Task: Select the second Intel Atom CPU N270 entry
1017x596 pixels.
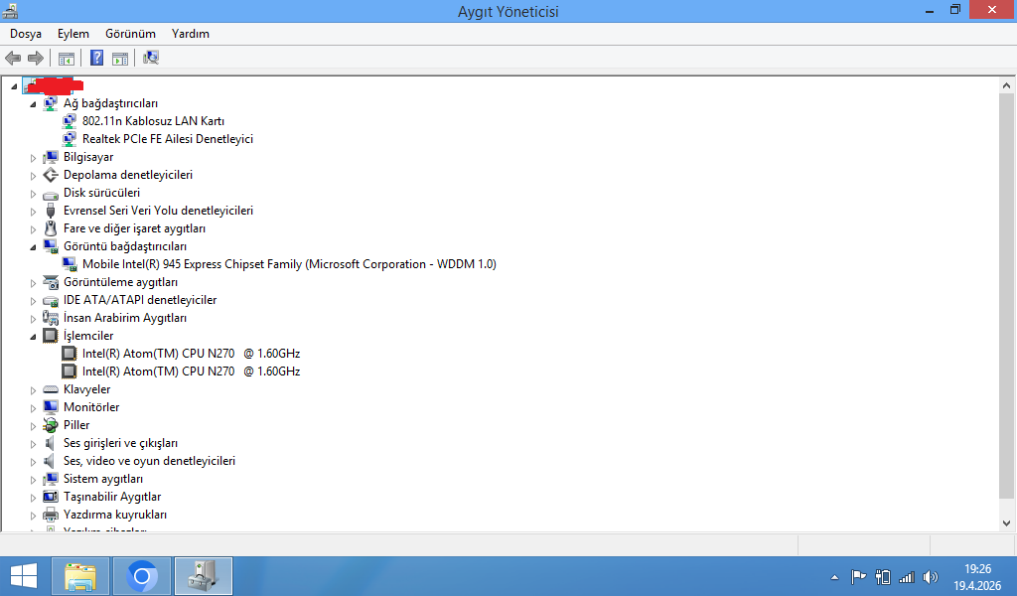Action: 192,371
